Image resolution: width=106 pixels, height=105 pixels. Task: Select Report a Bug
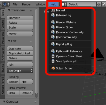tap(70, 44)
